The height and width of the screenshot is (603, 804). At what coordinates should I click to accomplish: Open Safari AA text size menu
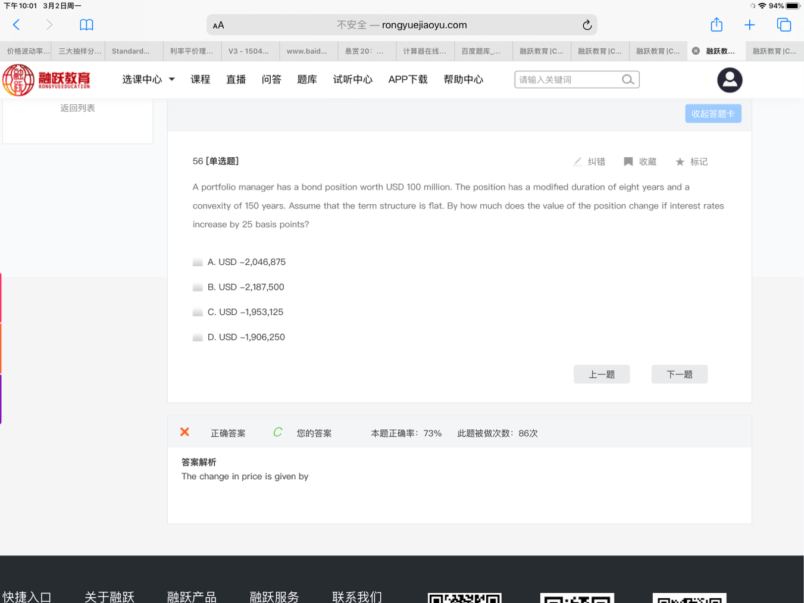point(218,25)
